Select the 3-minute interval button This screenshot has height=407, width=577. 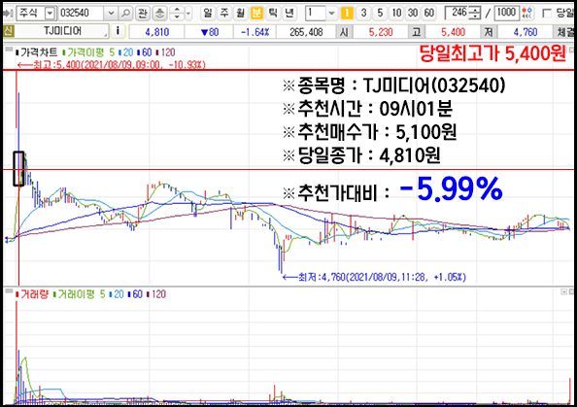363,14
